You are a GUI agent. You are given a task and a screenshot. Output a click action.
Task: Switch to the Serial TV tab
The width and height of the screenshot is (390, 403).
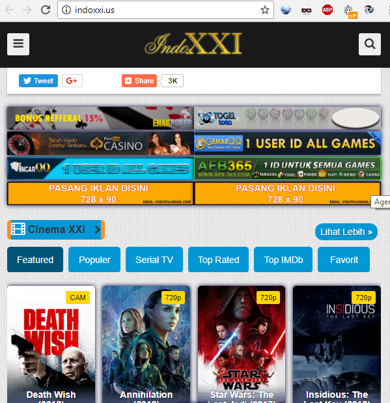(154, 260)
